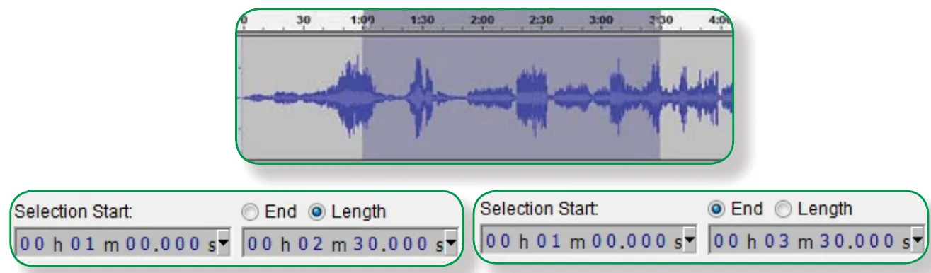Click the 1:30 mark on the timeline ruler

[423, 20]
